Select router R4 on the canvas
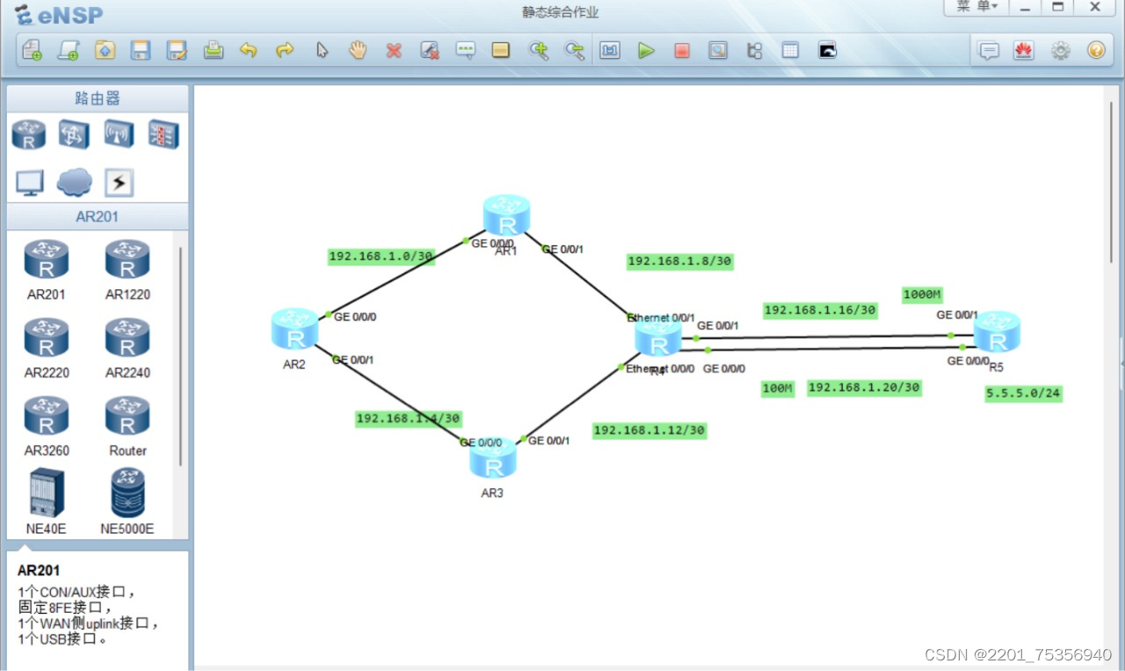Viewport: 1125px width, 671px height. click(x=658, y=338)
